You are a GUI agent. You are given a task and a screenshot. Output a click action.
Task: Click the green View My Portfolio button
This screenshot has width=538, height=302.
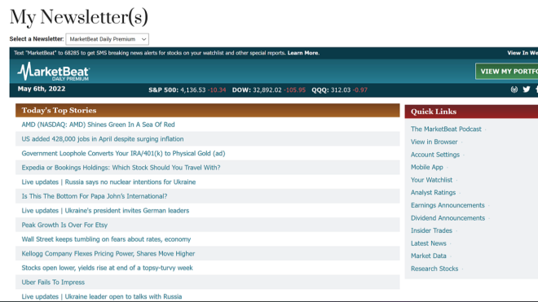click(x=507, y=72)
